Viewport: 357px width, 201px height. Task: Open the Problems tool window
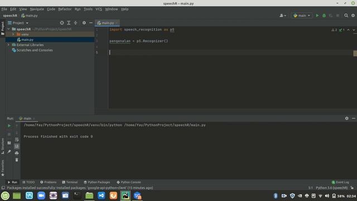click(x=49, y=183)
